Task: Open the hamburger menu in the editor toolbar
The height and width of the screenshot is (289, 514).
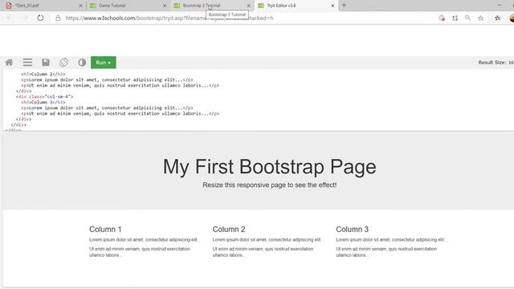Action: tap(27, 63)
